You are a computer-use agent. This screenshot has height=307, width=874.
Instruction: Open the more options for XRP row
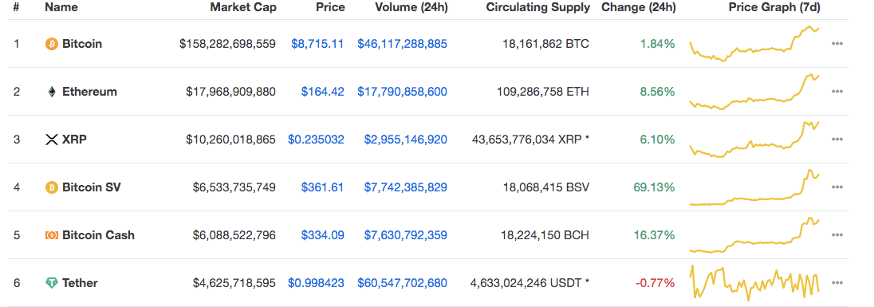[837, 140]
